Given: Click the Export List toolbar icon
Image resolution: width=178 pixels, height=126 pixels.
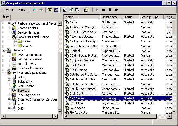Looking at the screenshot, I should click(x=78, y=10).
